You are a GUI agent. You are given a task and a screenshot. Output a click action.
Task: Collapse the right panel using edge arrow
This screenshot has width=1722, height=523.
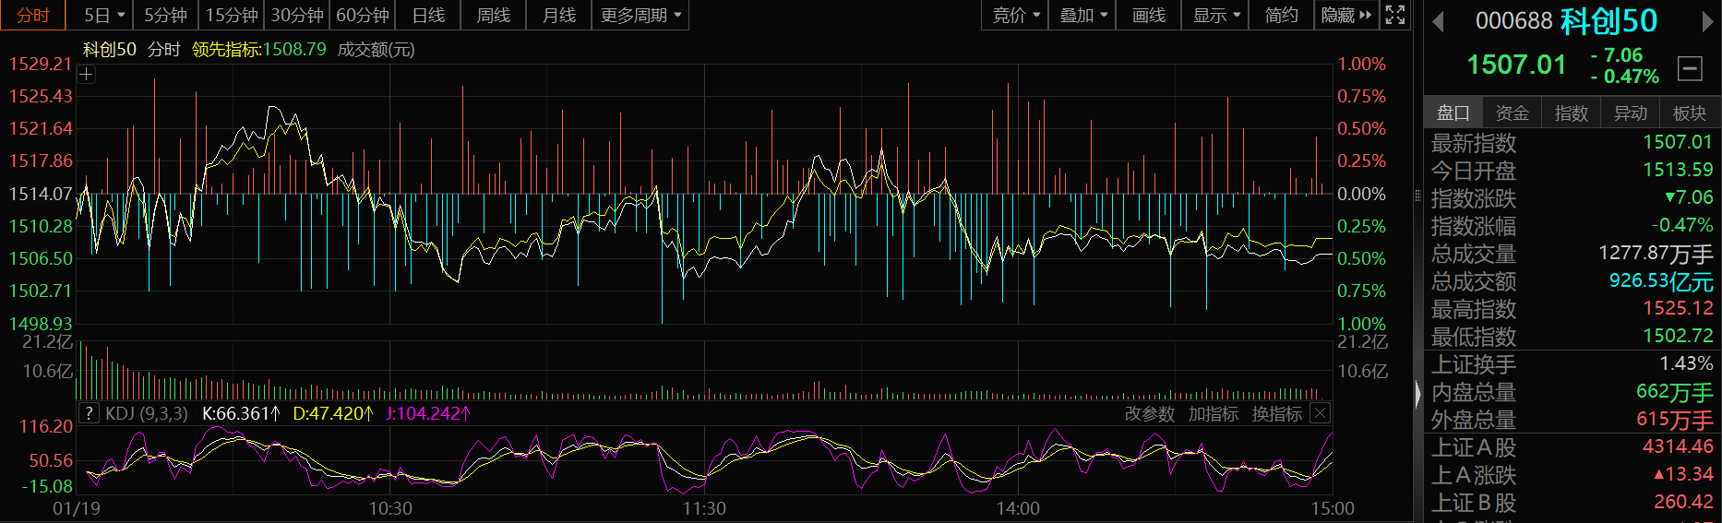point(1418,394)
